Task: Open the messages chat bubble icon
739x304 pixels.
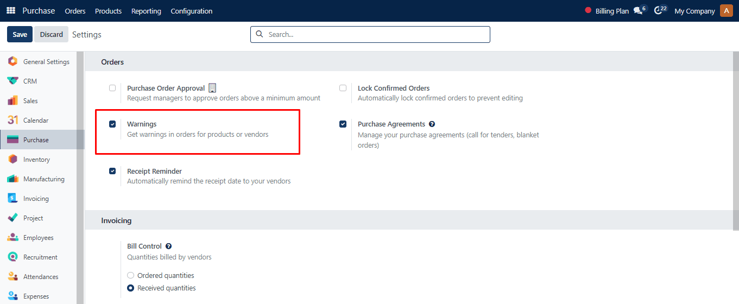Action: coord(639,11)
